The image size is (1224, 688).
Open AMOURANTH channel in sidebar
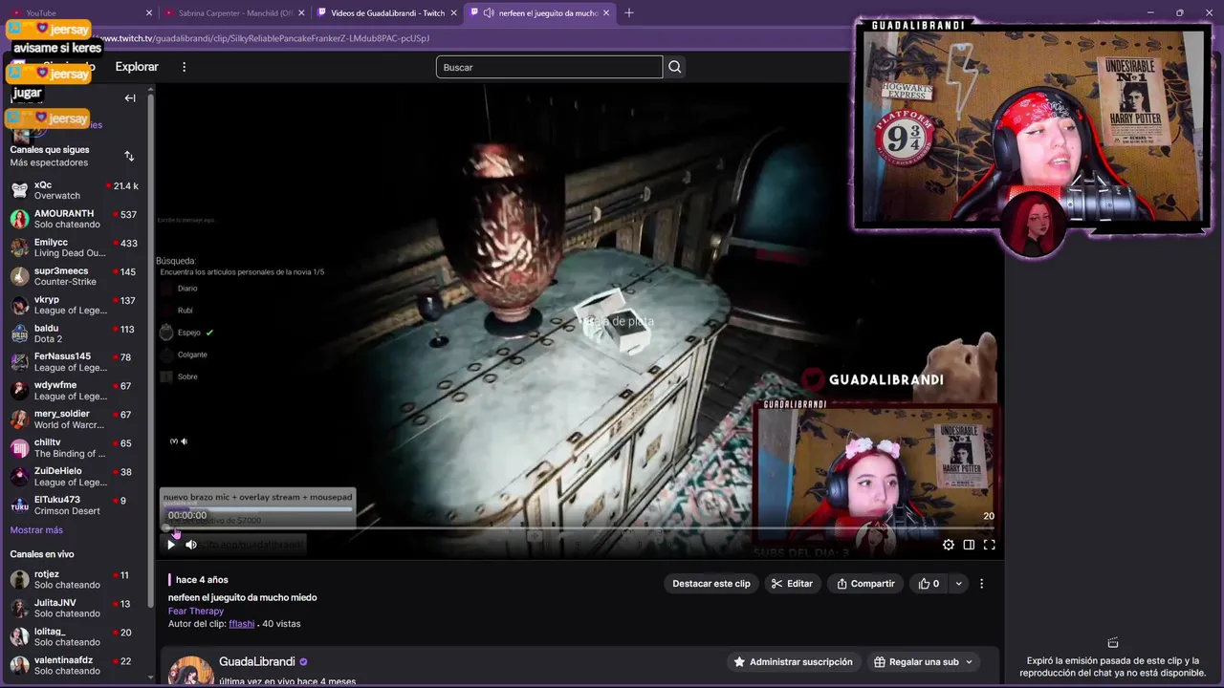click(75, 219)
